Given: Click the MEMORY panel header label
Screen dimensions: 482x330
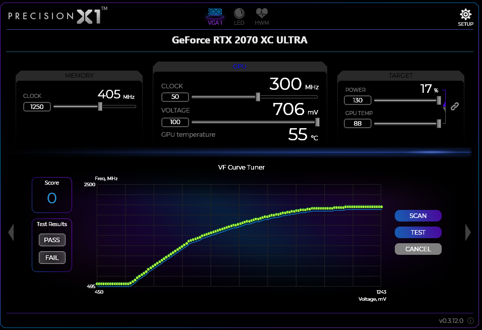Looking at the screenshot, I should click(x=79, y=75).
